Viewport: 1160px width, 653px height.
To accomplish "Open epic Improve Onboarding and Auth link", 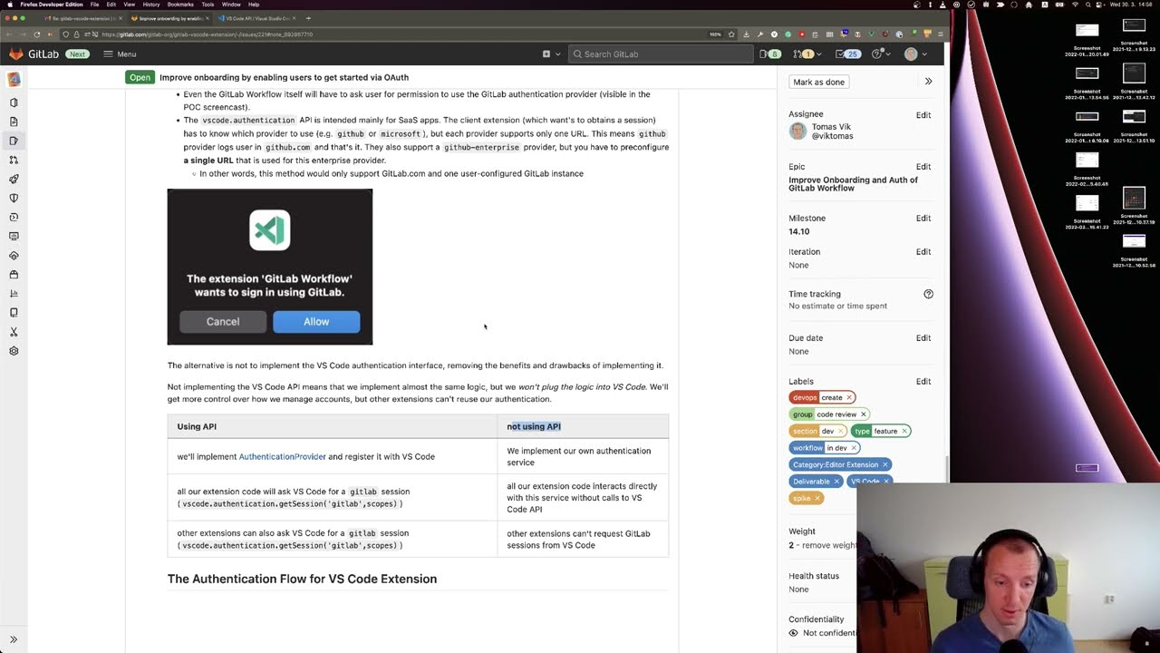I will tap(853, 184).
